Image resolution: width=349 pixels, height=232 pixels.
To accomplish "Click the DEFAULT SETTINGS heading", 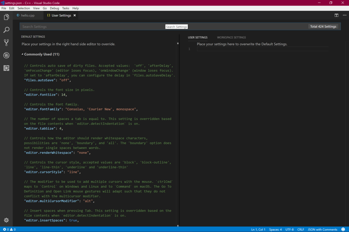I will tap(33, 37).
